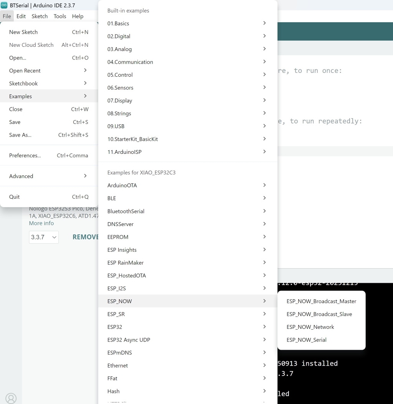Open the 3.3.7 version dropdown

coord(44,237)
